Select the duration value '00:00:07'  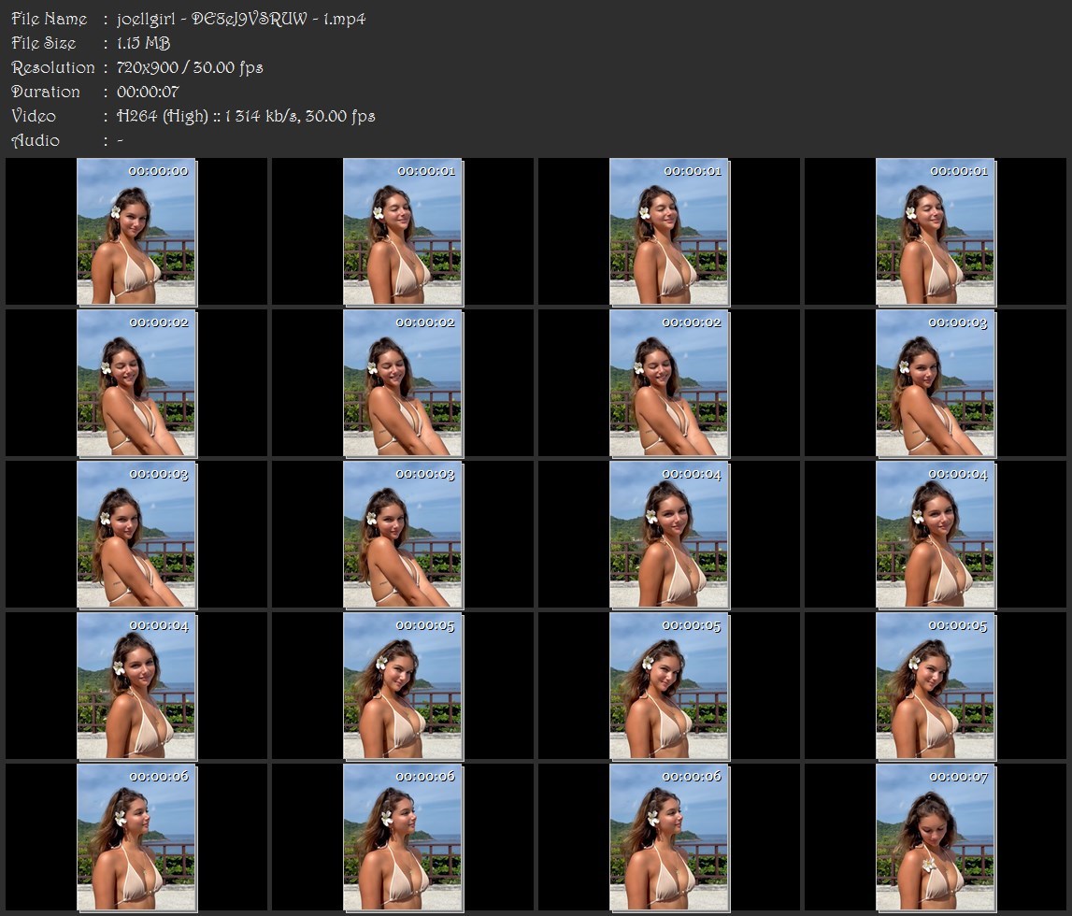pos(148,92)
